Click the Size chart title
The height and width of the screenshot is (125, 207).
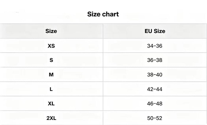pyautogui.click(x=103, y=14)
